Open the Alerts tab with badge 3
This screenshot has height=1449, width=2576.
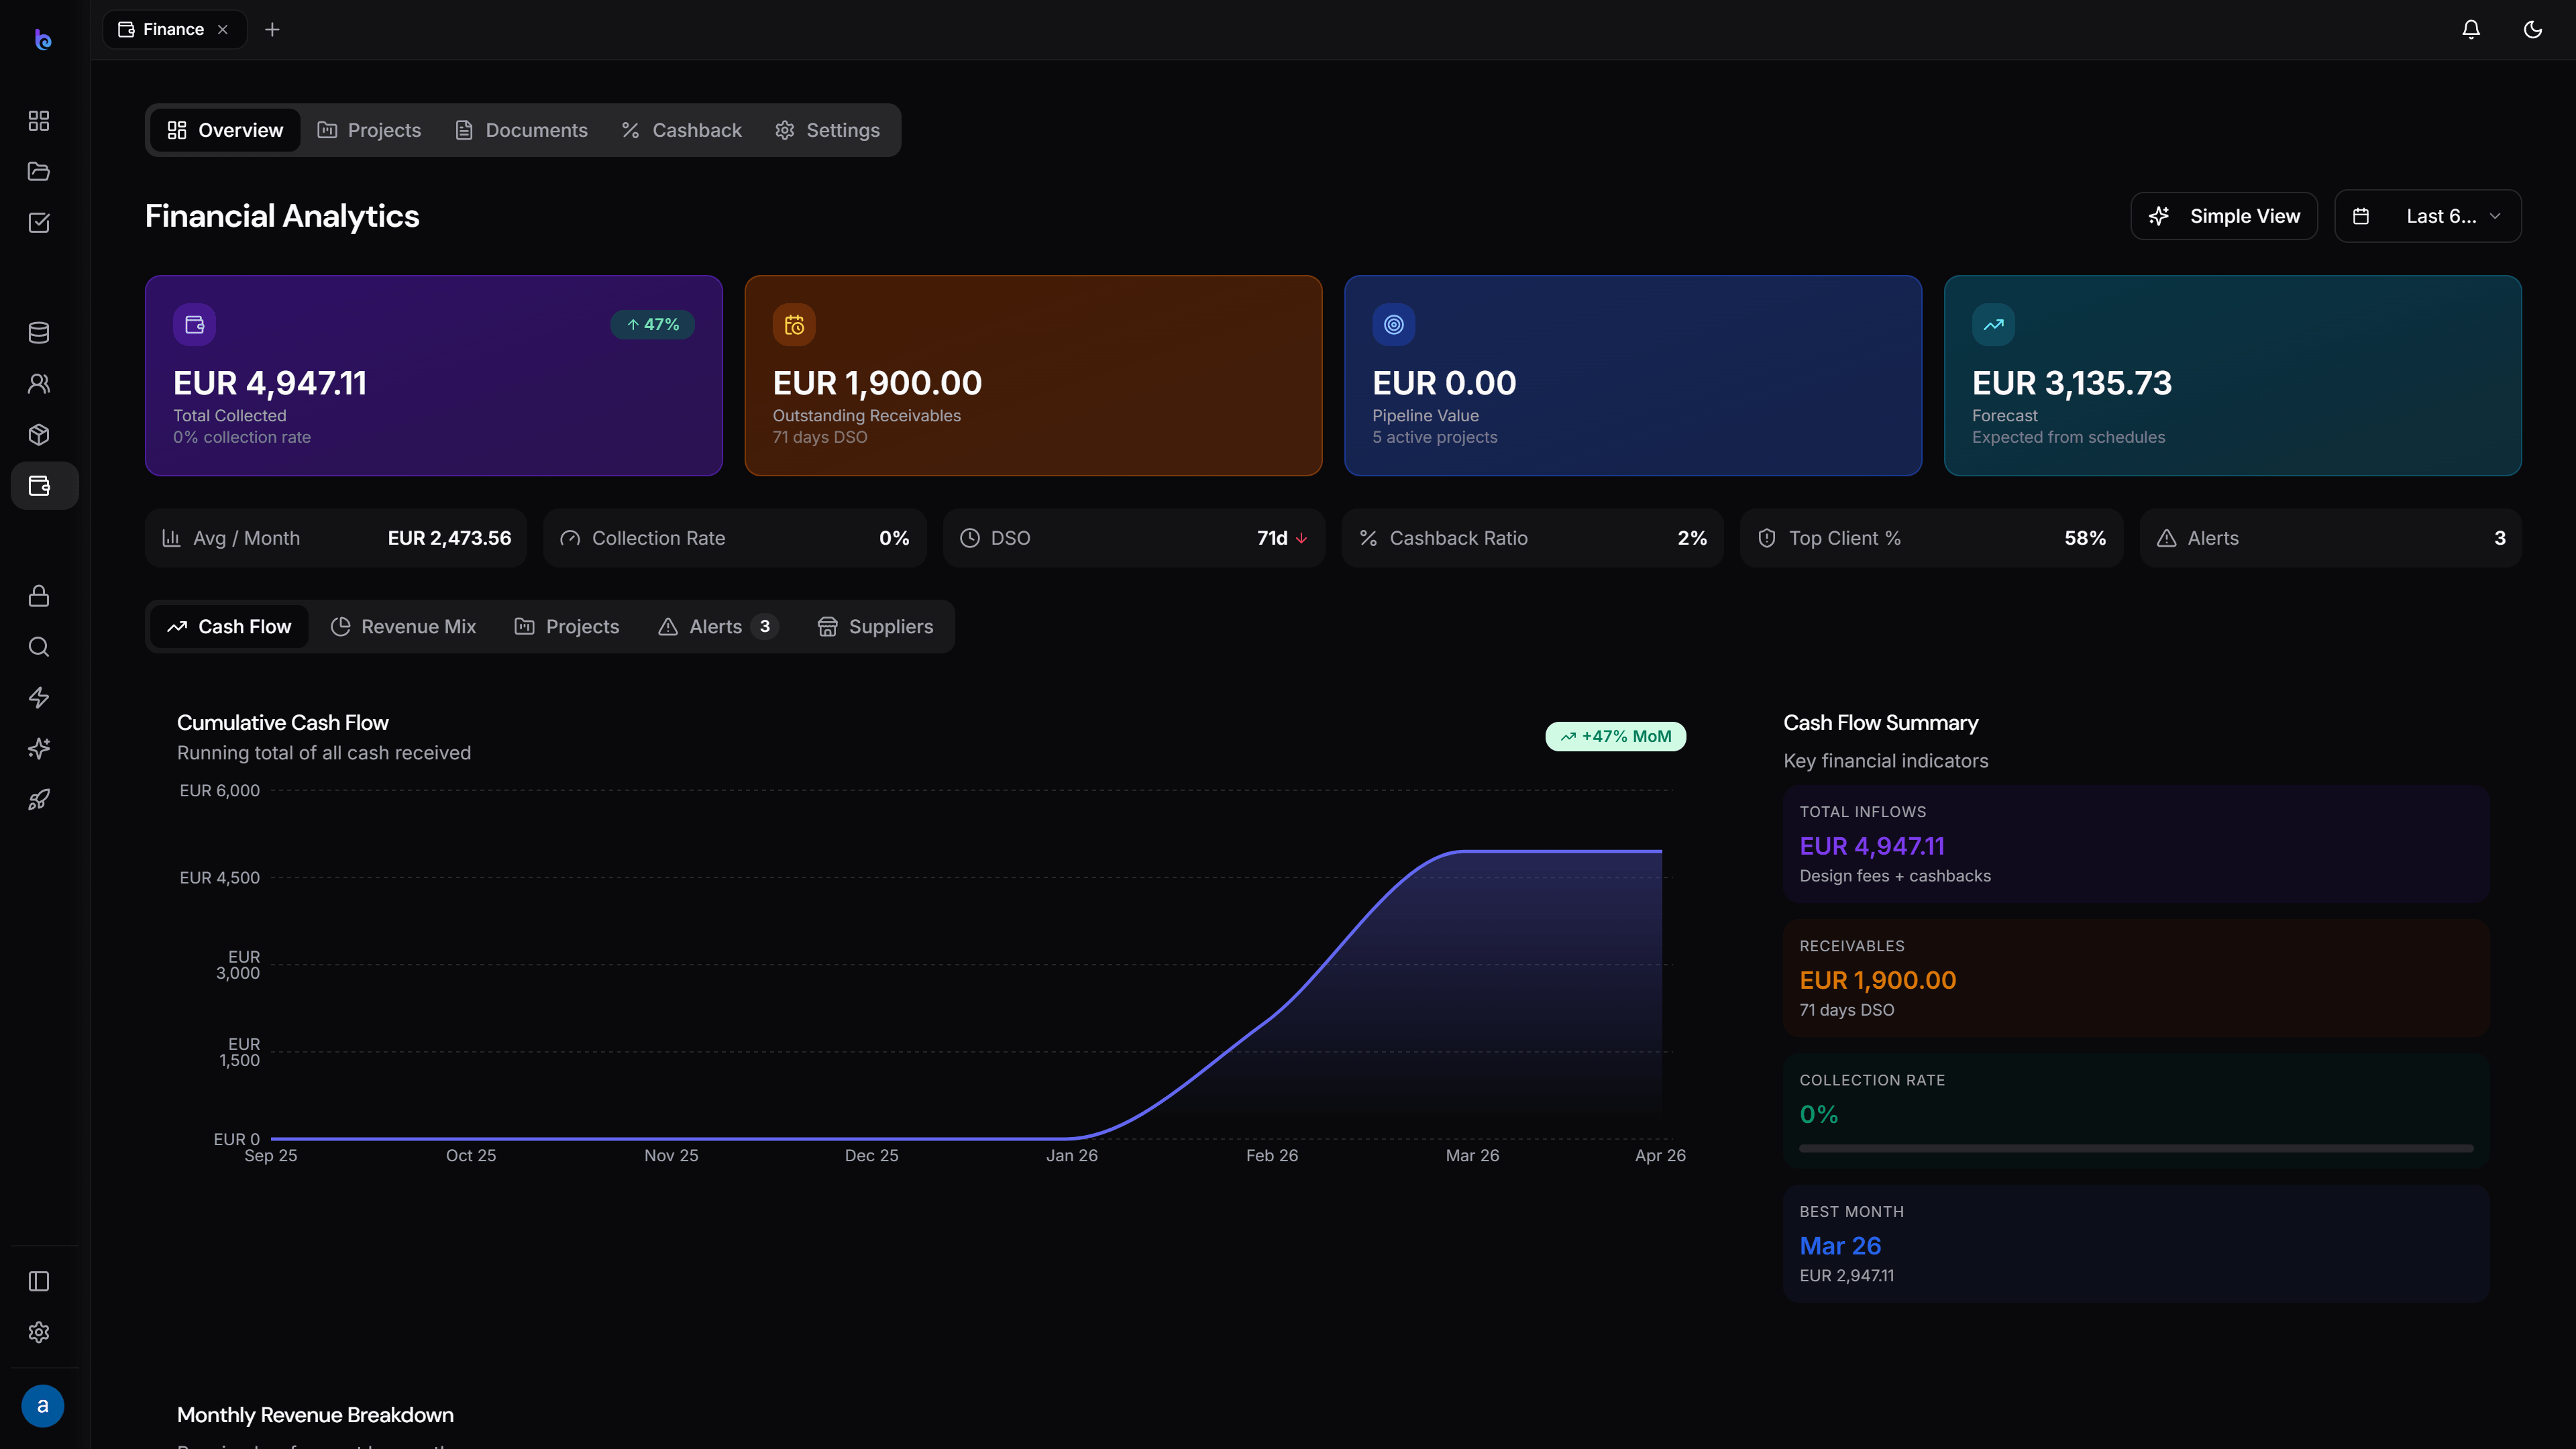pyautogui.click(x=718, y=627)
